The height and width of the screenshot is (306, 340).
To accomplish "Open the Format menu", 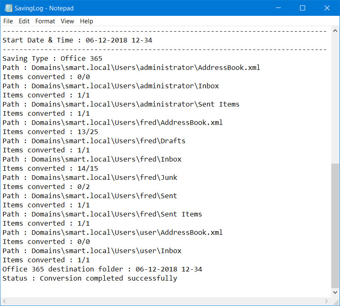I will (x=45, y=21).
